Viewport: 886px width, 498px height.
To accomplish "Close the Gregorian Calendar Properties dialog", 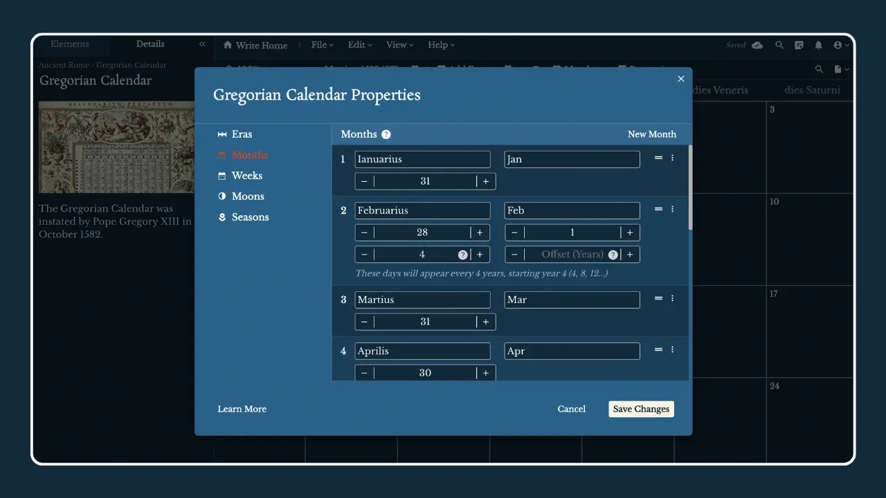I will (680, 79).
